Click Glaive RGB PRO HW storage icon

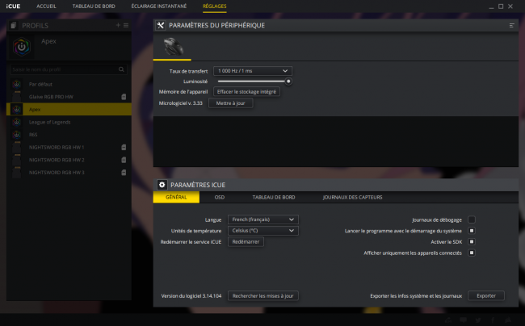point(124,97)
